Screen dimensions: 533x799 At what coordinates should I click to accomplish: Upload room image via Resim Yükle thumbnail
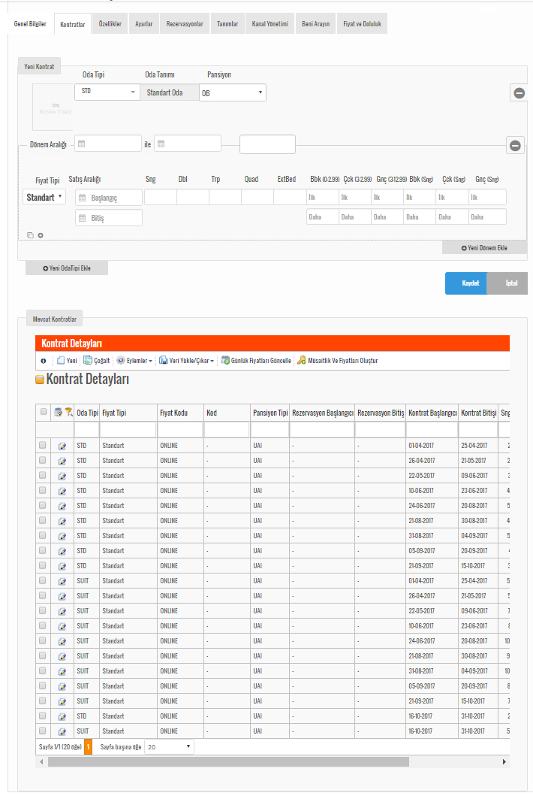[53, 107]
